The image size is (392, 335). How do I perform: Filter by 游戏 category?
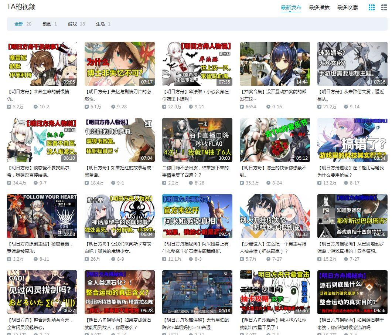point(76,24)
